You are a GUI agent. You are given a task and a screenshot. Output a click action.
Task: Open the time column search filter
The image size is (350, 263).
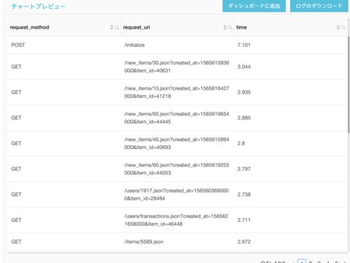[343, 27]
